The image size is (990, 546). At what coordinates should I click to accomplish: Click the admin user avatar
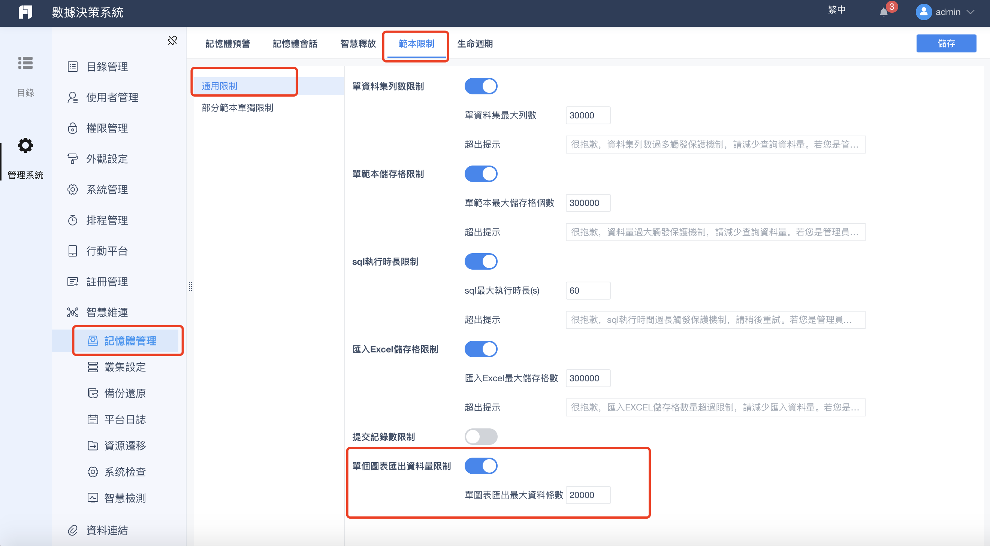click(924, 12)
